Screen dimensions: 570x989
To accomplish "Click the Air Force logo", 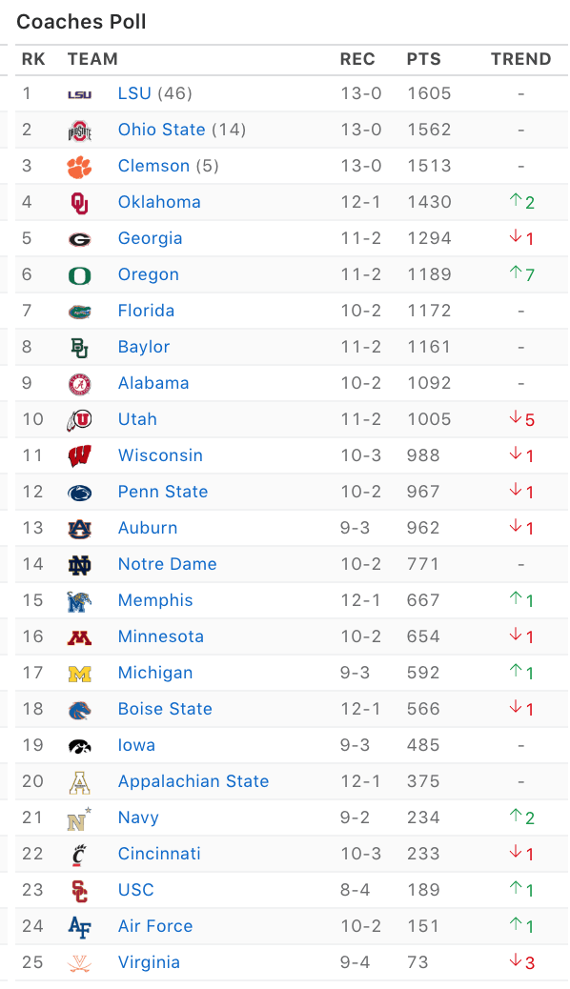I will (x=79, y=926).
